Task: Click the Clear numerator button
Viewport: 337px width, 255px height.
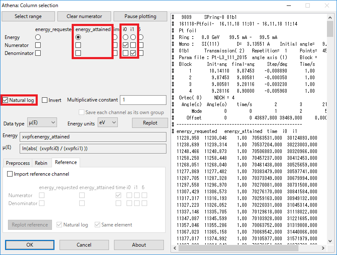Action: click(84, 16)
